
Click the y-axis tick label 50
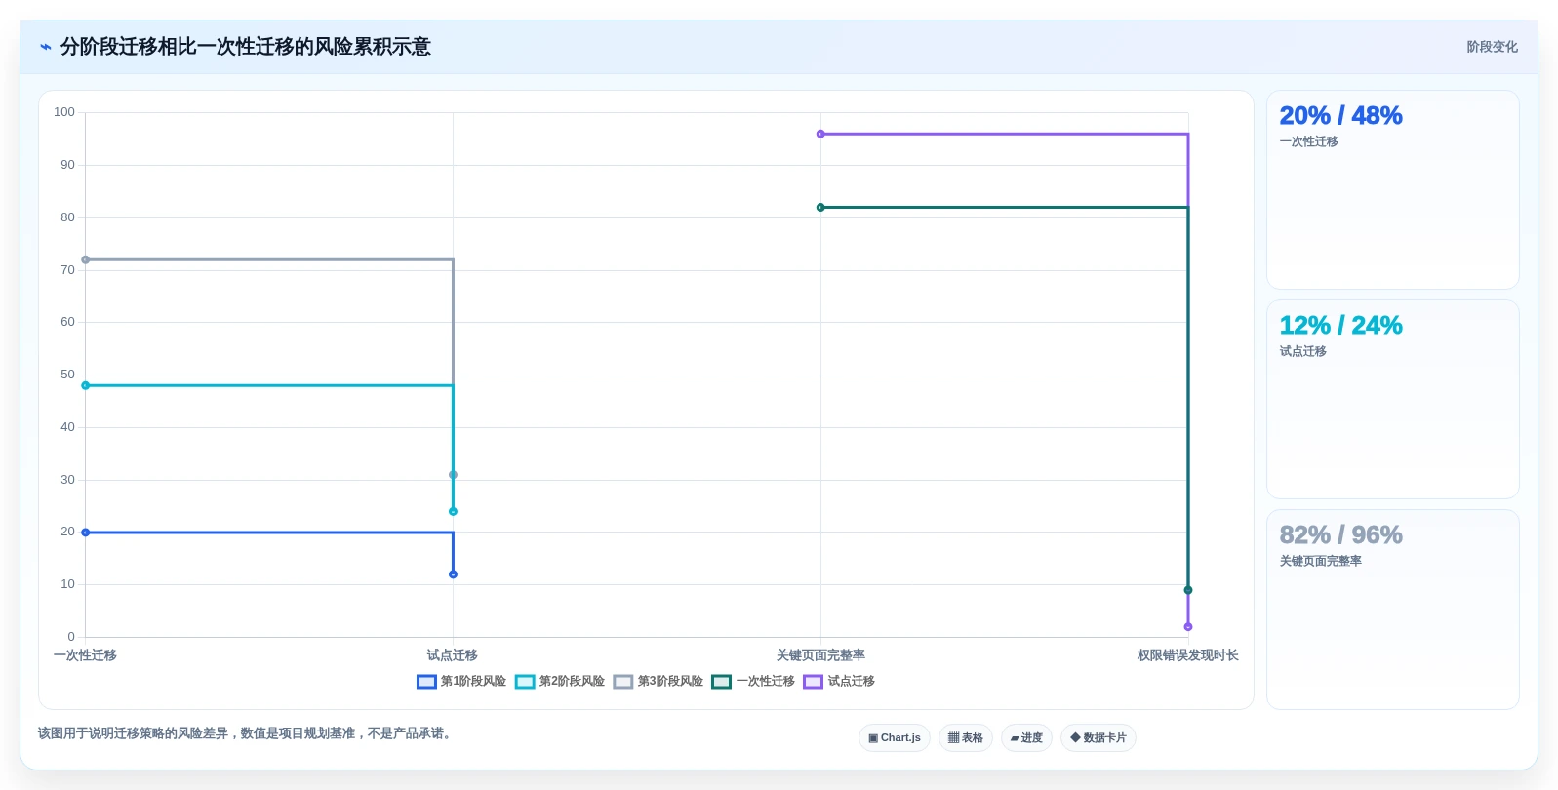click(x=67, y=375)
